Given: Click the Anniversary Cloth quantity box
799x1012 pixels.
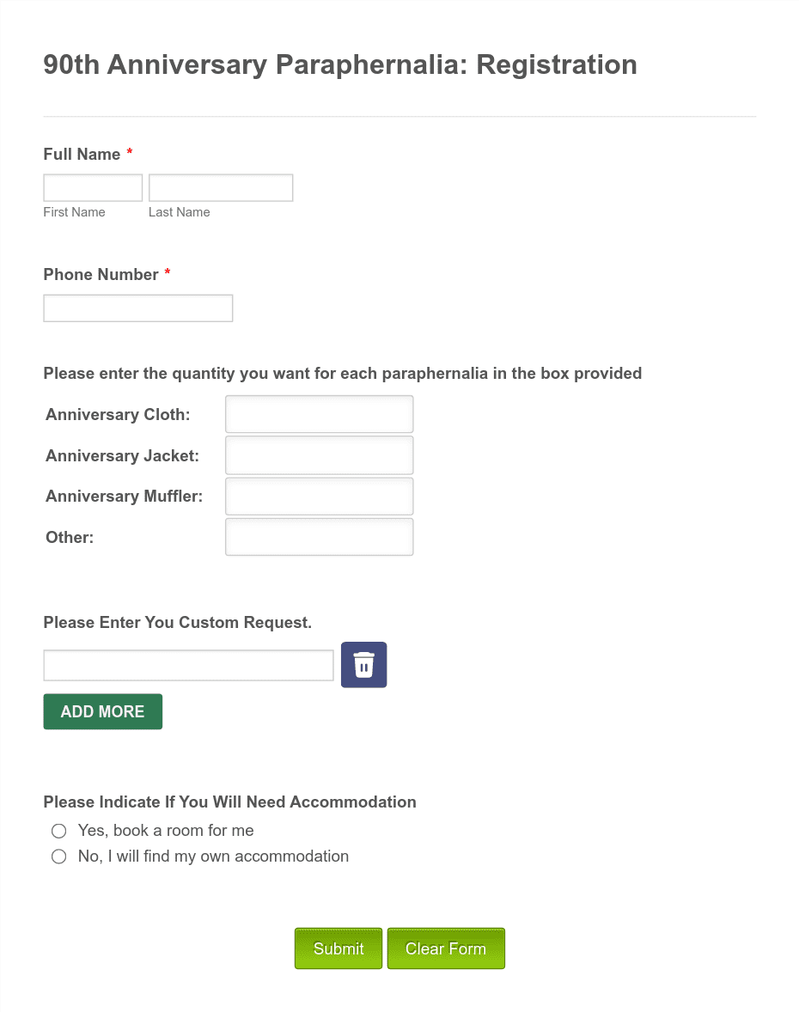Looking at the screenshot, I should coord(319,414).
